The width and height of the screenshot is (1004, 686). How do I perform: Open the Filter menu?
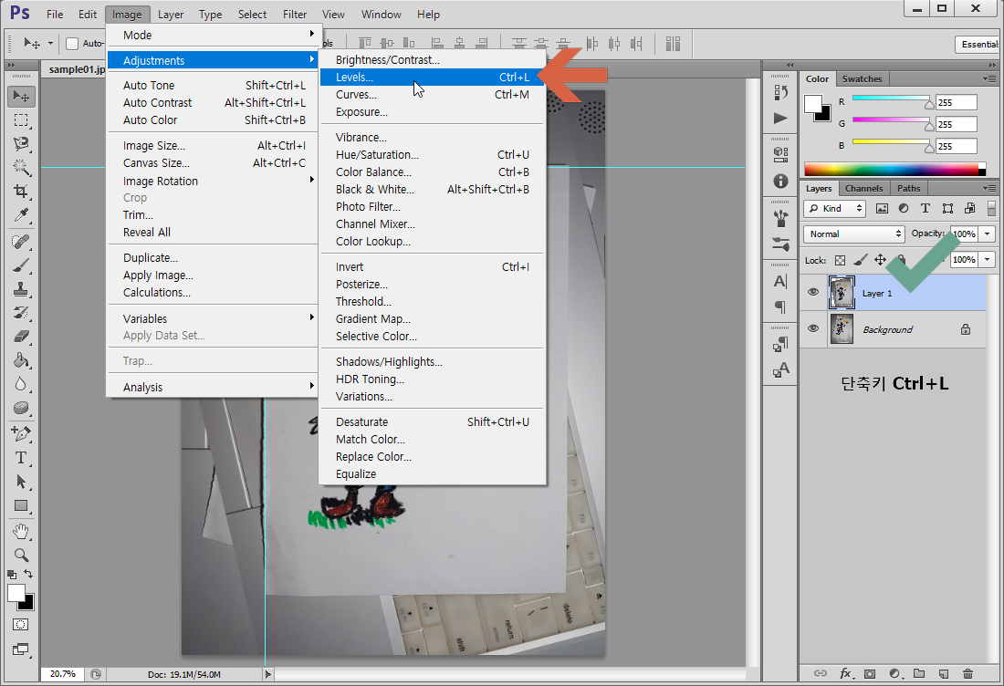click(295, 14)
